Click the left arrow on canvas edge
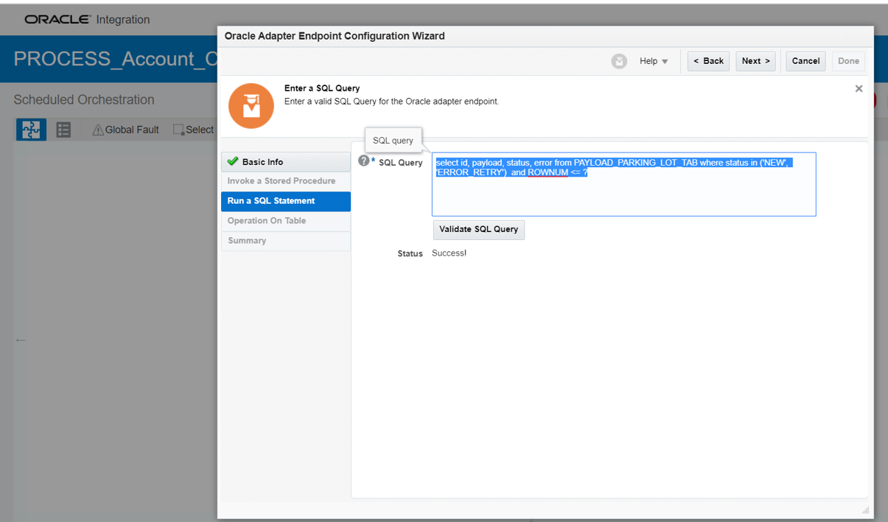 point(21,340)
